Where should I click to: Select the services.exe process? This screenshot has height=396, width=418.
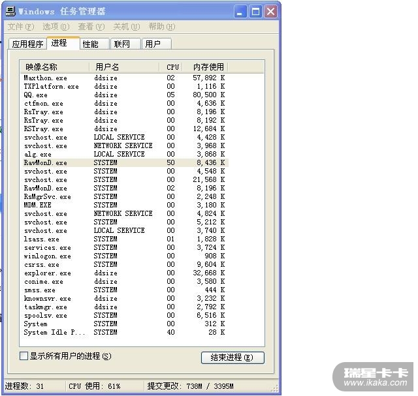click(x=126, y=248)
